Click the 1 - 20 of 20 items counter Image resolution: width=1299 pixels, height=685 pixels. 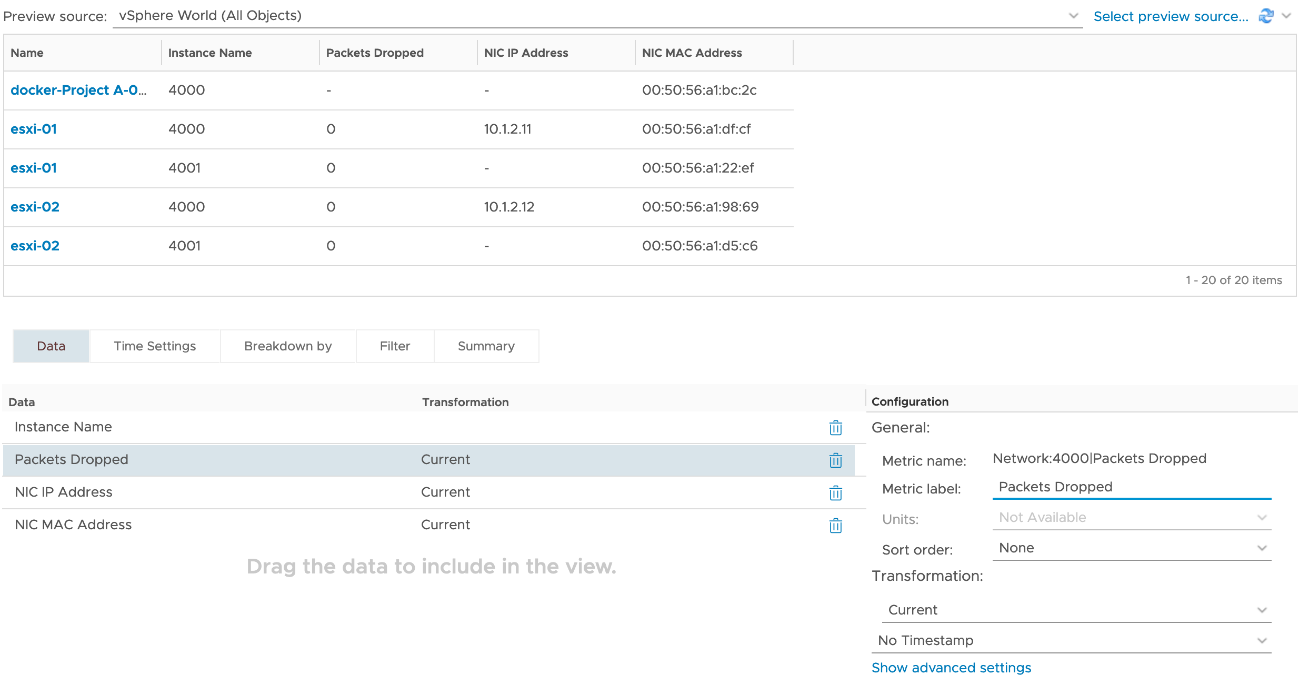click(x=1234, y=280)
